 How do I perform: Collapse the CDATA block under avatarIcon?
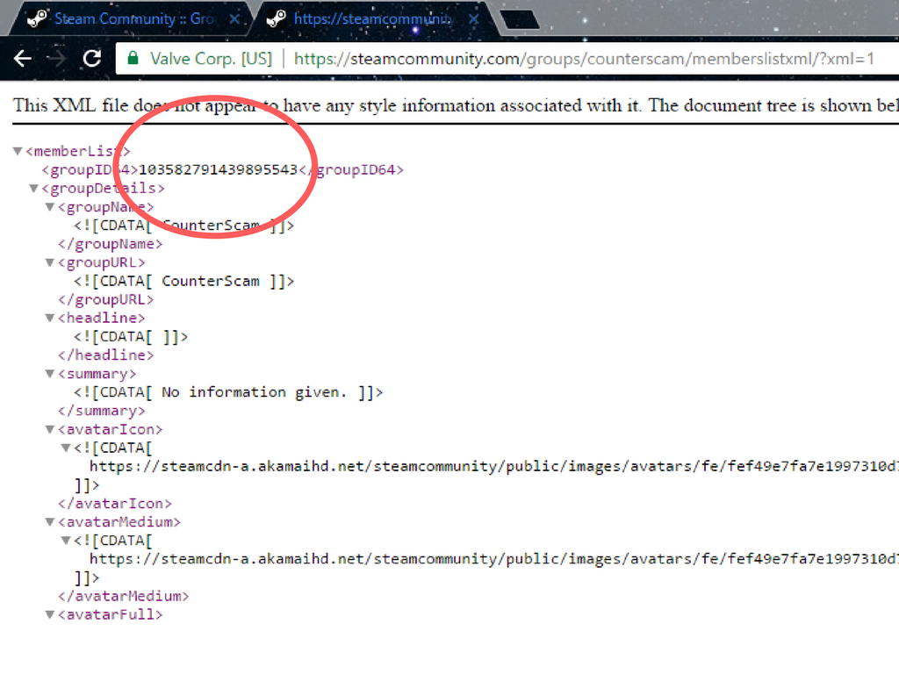click(x=66, y=448)
